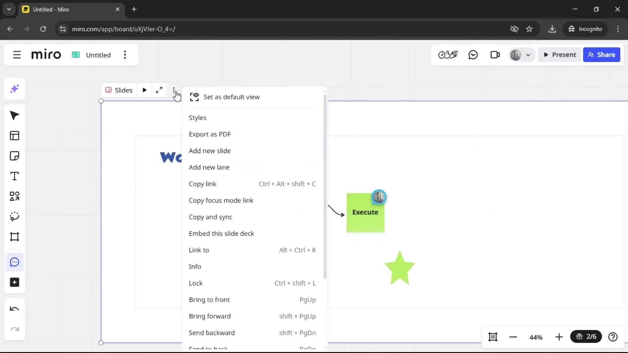Choose Add new slide
This screenshot has width=628, height=353.
[x=253, y=151]
